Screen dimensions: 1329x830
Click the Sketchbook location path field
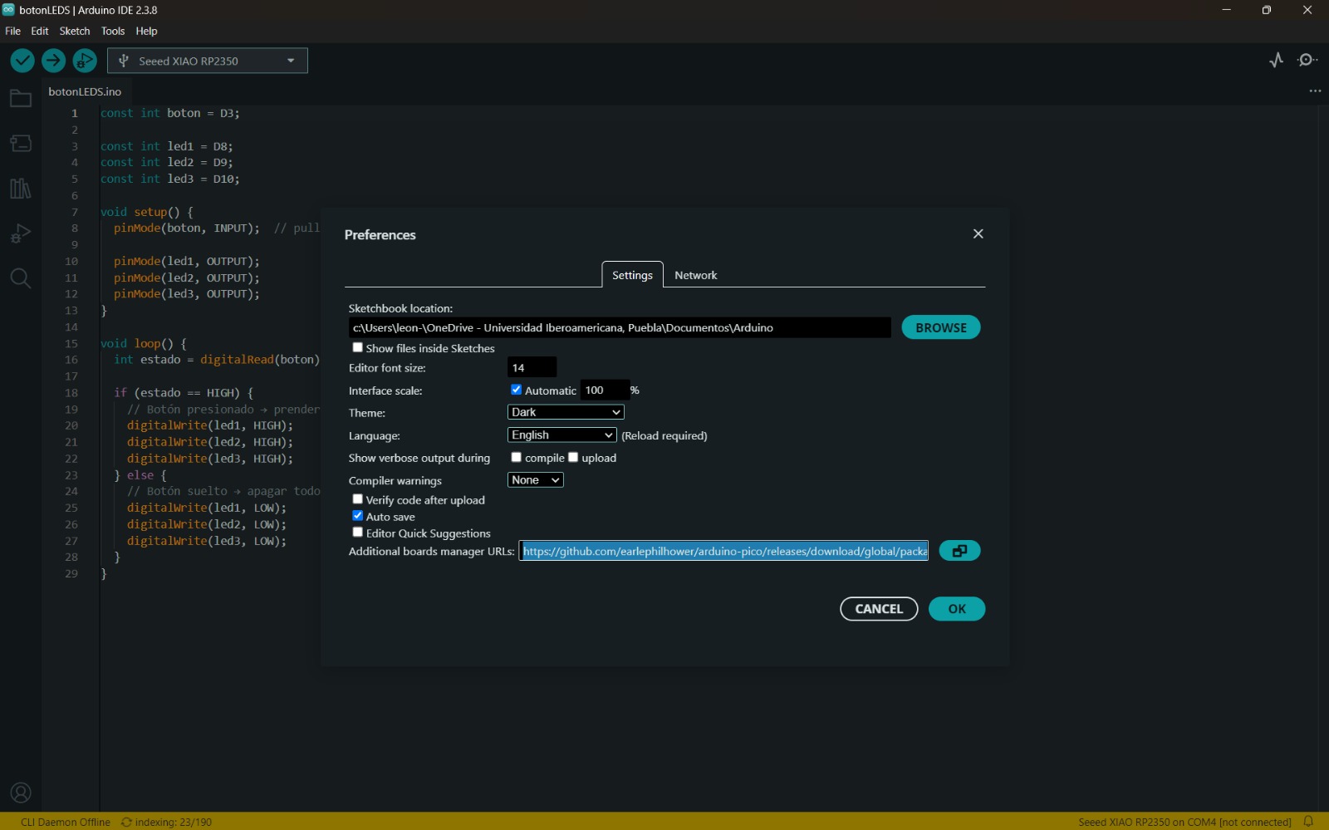click(x=620, y=327)
